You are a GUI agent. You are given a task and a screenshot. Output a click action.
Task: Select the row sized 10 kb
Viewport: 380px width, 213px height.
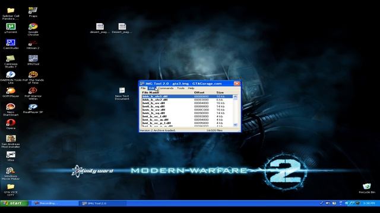coord(187,96)
